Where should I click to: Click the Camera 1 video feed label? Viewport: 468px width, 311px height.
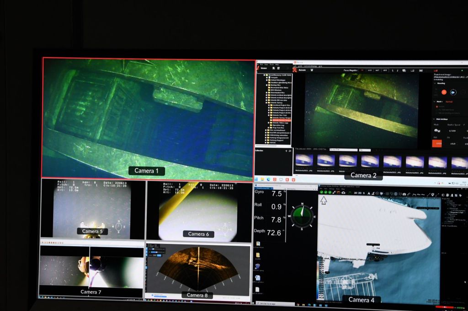pos(147,171)
